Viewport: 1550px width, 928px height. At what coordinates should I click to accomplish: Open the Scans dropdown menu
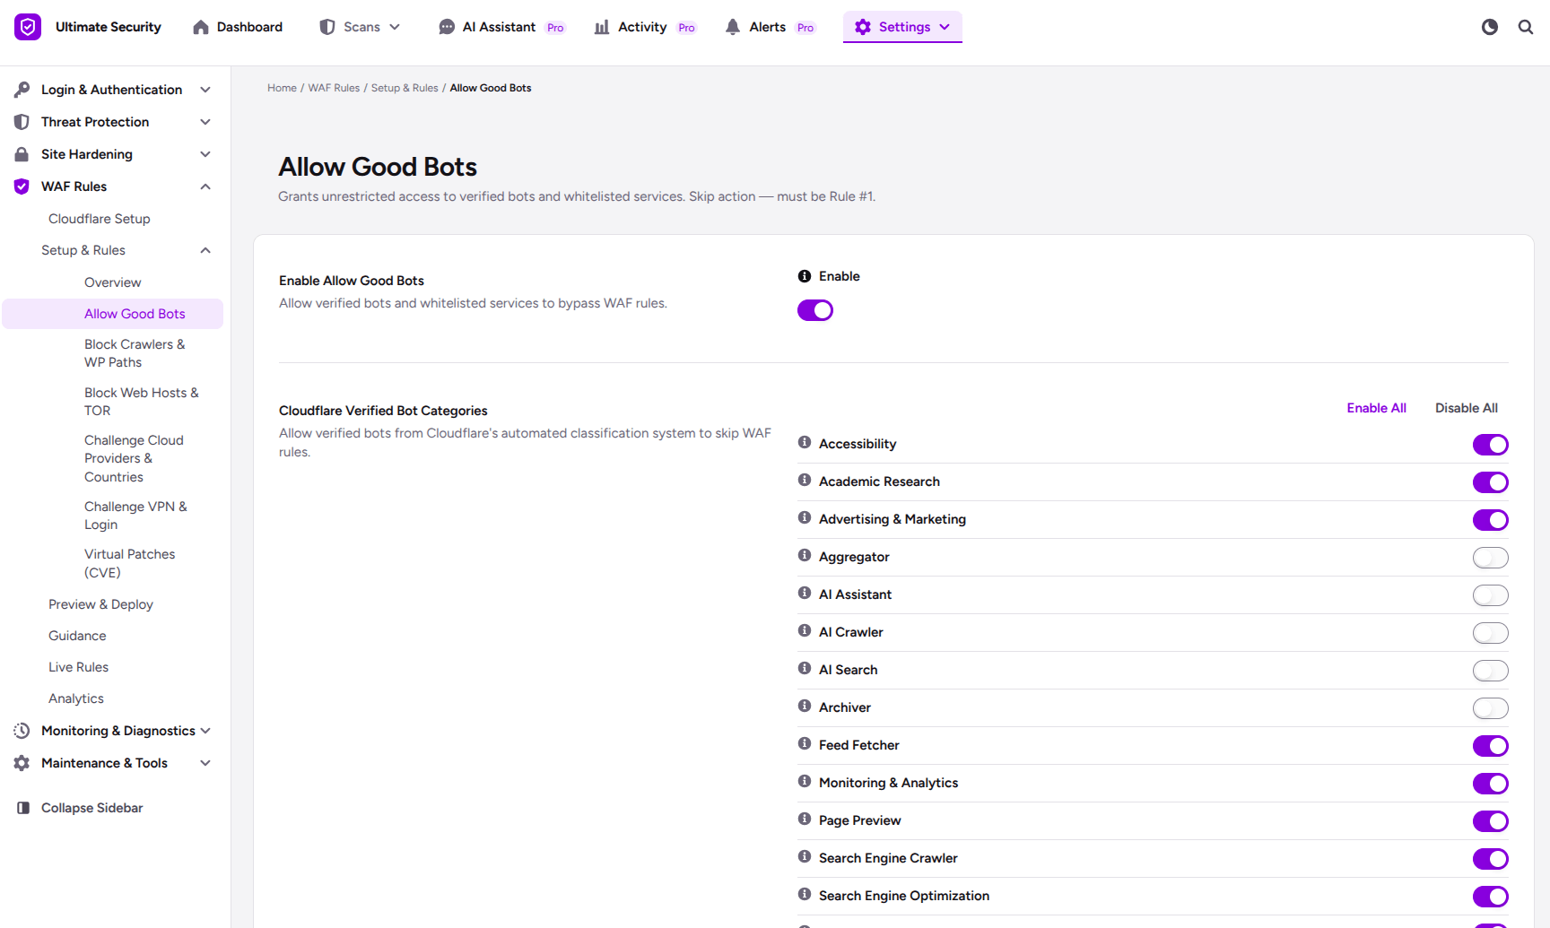[x=360, y=27]
